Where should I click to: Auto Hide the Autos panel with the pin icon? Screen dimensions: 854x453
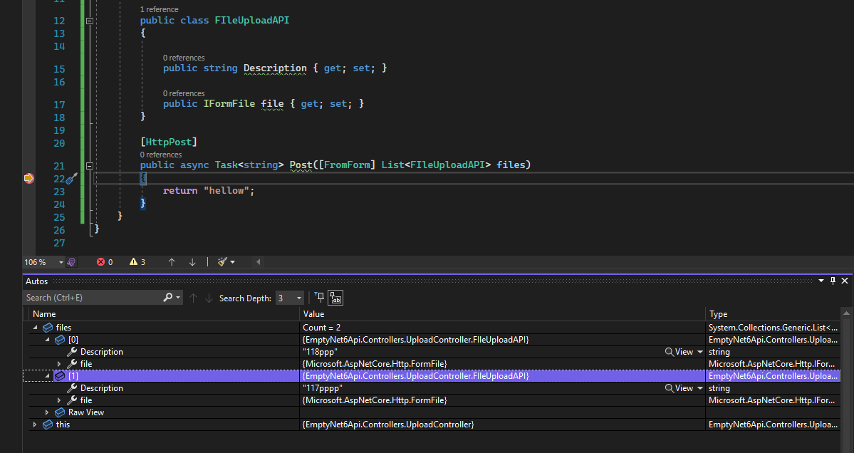(833, 281)
